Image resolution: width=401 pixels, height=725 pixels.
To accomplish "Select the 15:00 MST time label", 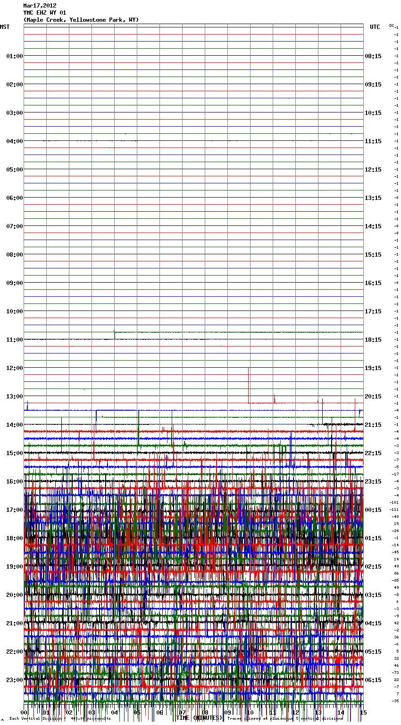I will pyautogui.click(x=14, y=453).
